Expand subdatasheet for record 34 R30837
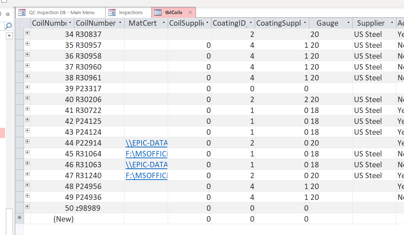The image size is (404, 235). point(27,33)
